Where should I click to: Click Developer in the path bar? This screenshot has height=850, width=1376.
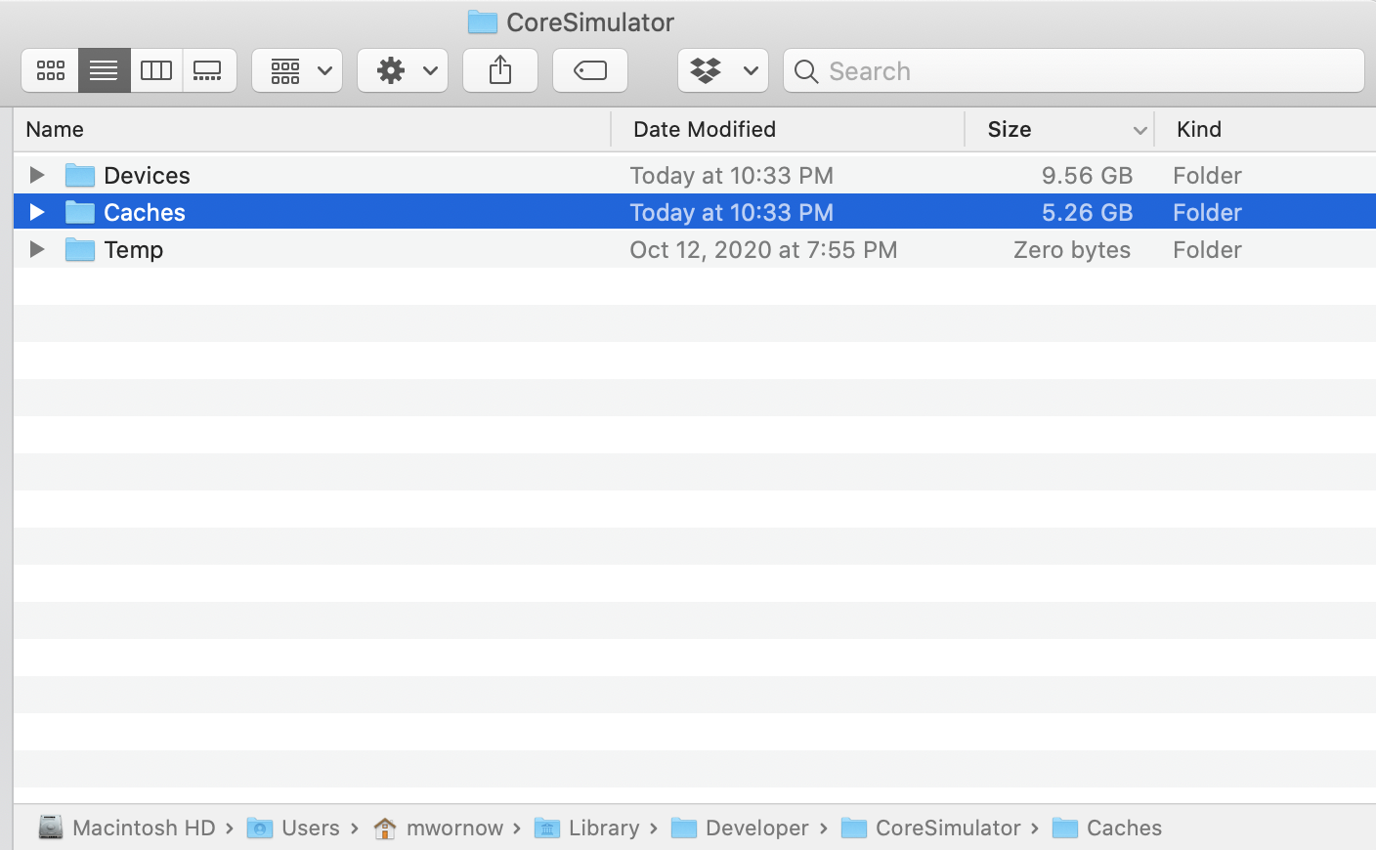point(757,828)
